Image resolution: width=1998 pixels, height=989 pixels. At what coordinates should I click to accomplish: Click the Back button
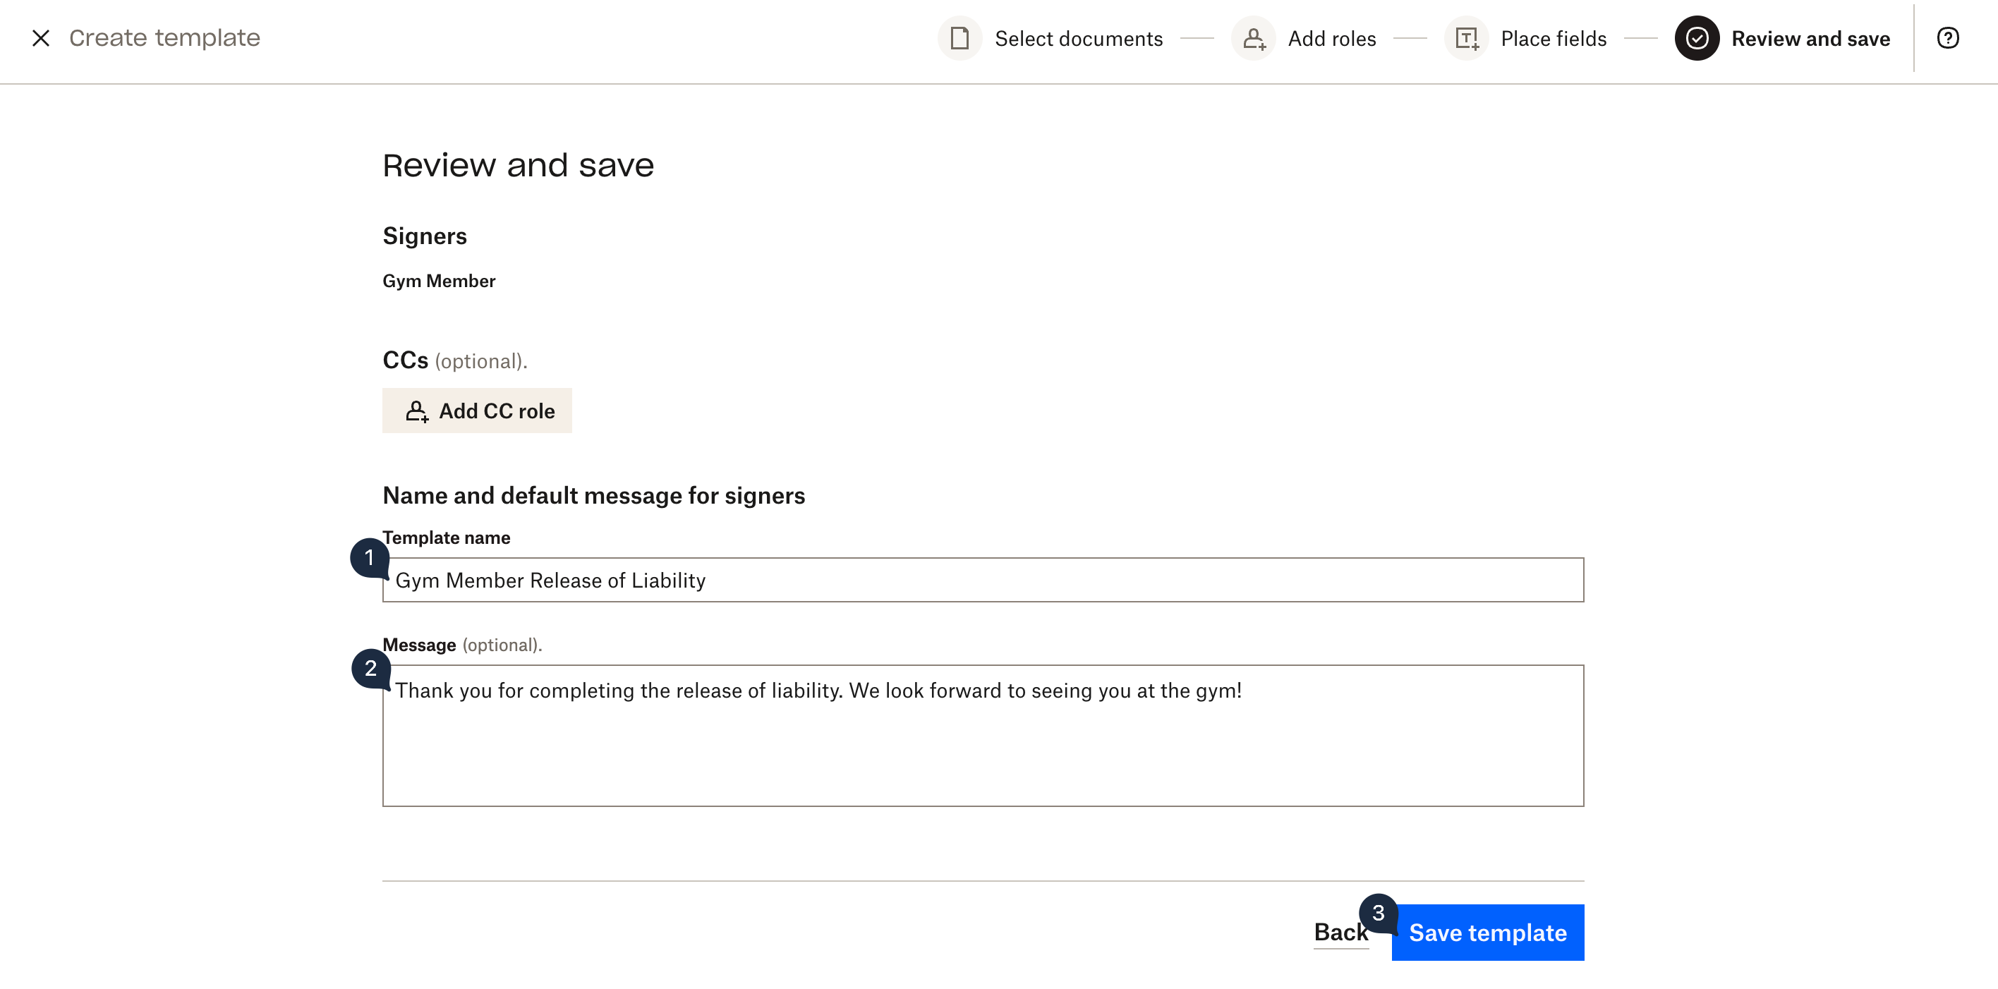pos(1339,932)
